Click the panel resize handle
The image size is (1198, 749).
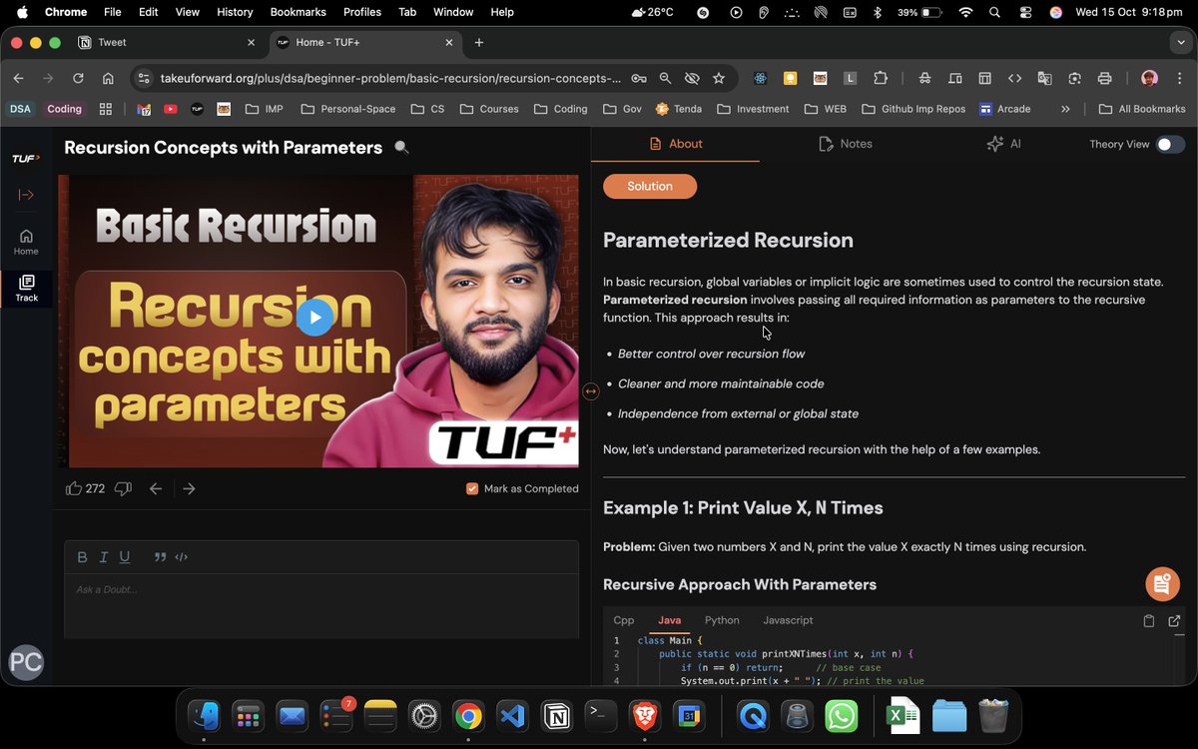coord(591,391)
